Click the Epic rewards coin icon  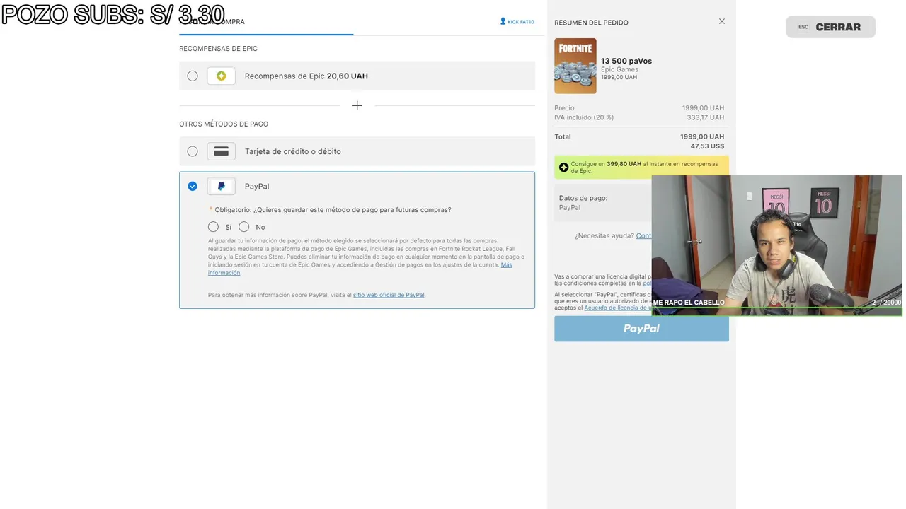221,76
